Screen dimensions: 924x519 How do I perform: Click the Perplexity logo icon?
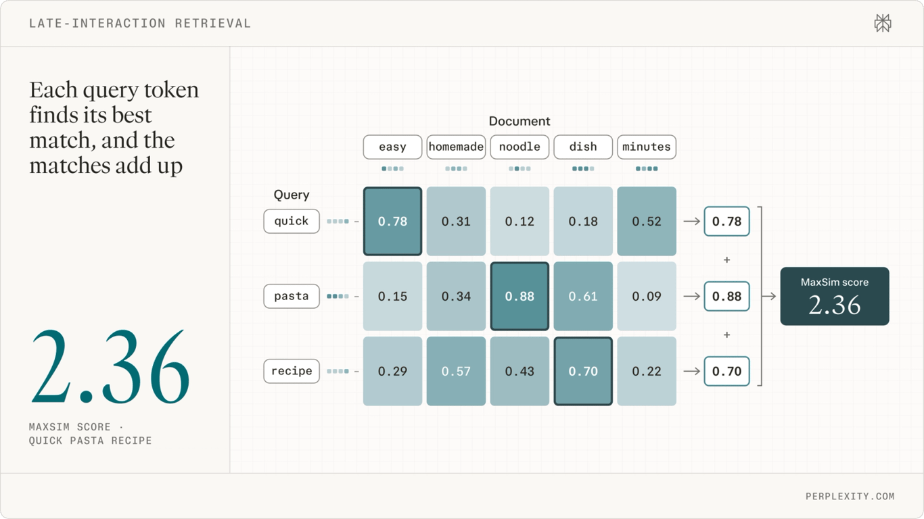(x=882, y=24)
